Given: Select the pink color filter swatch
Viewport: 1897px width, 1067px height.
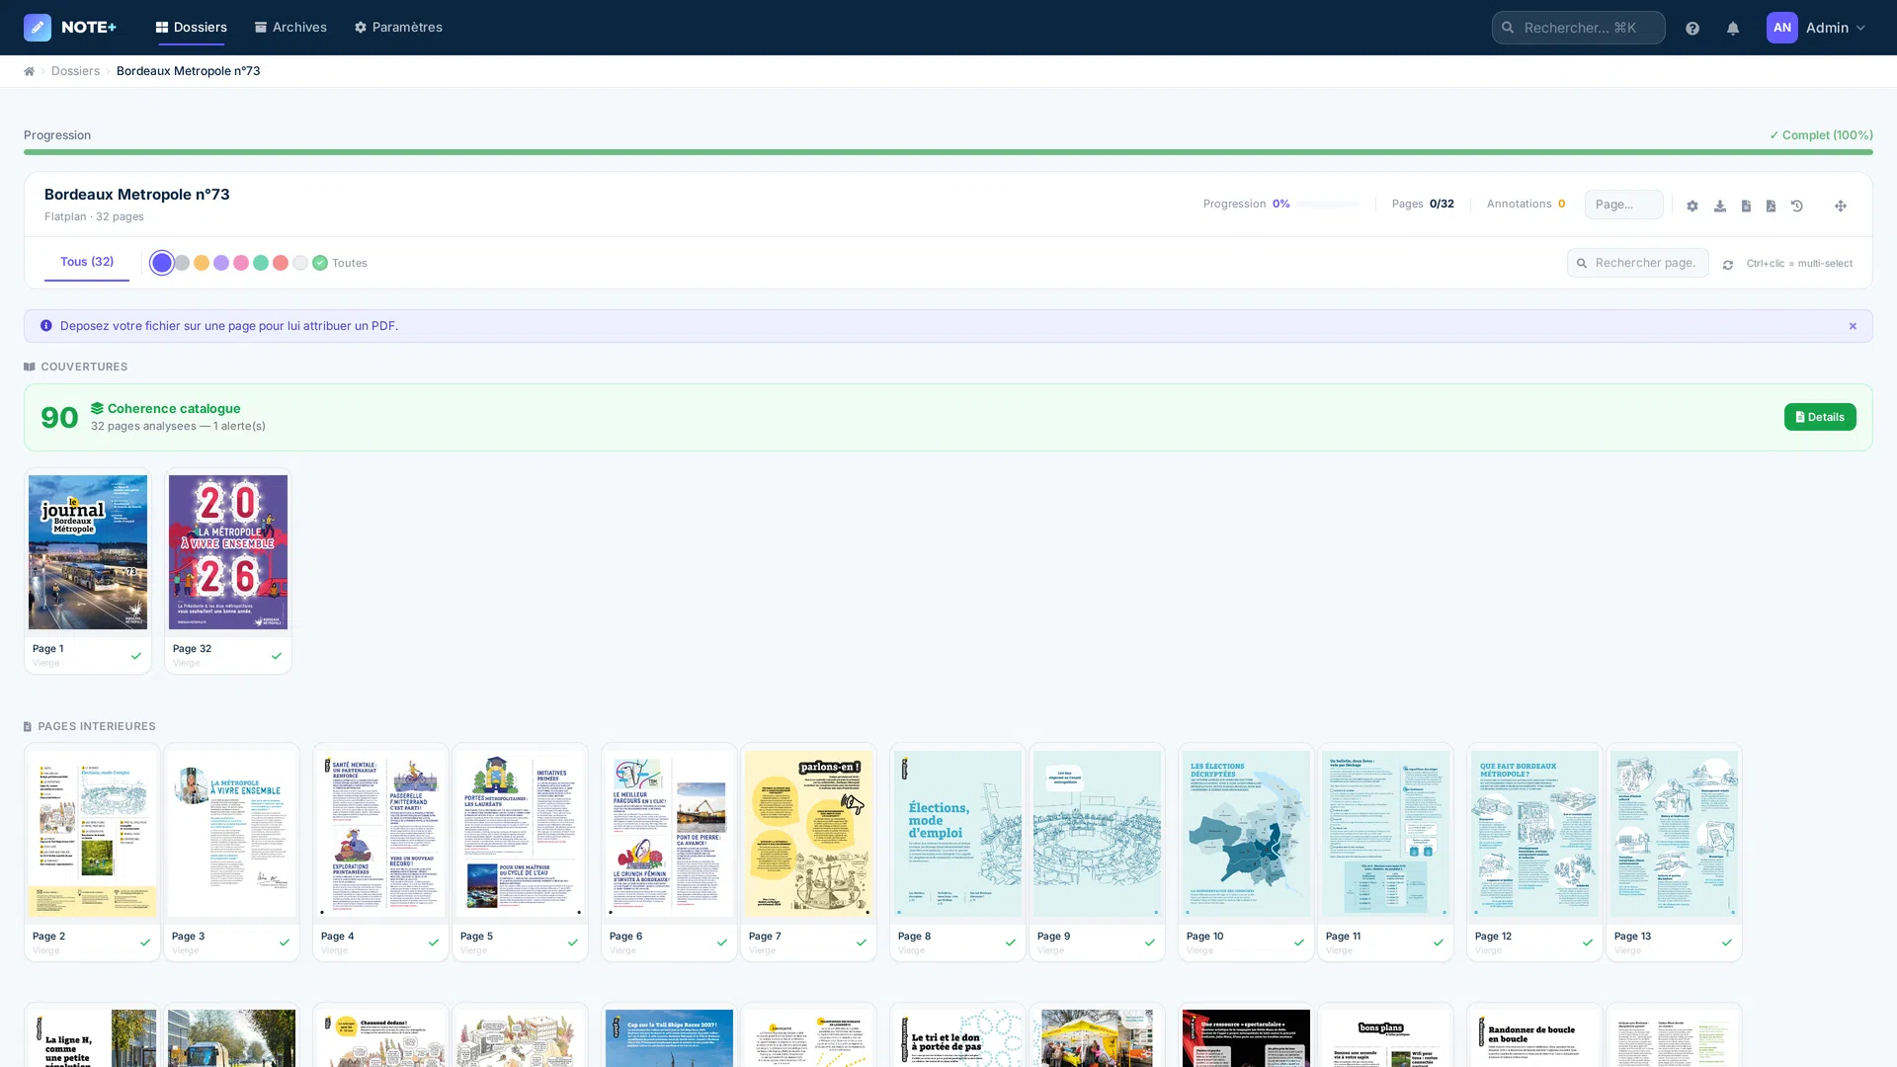Looking at the screenshot, I should click(241, 263).
